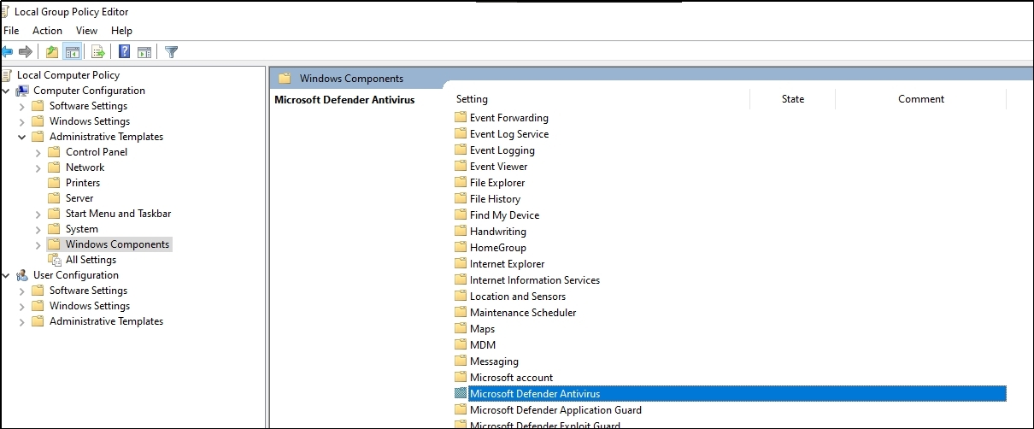
Task: Expand Software Settings under Computer Configuration
Action: tap(21, 106)
